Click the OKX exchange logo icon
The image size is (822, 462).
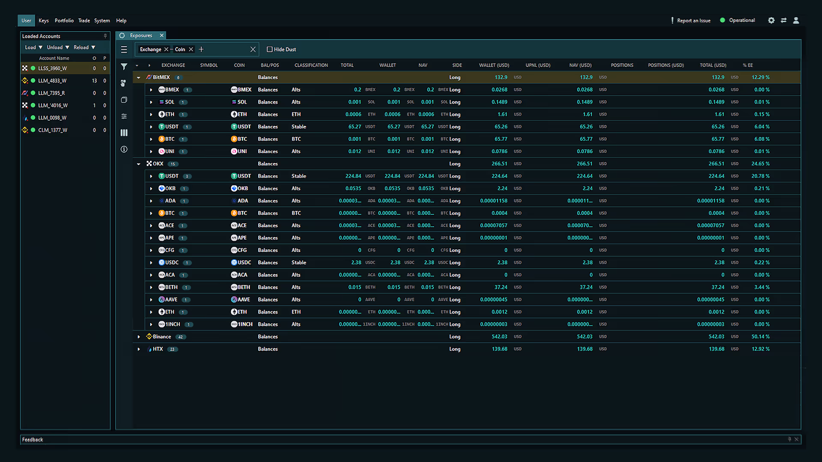click(x=149, y=164)
